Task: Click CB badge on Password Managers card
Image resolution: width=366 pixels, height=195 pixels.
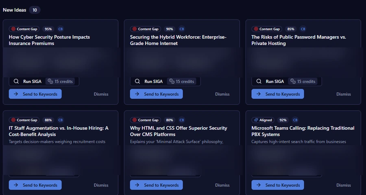Action: [303, 29]
